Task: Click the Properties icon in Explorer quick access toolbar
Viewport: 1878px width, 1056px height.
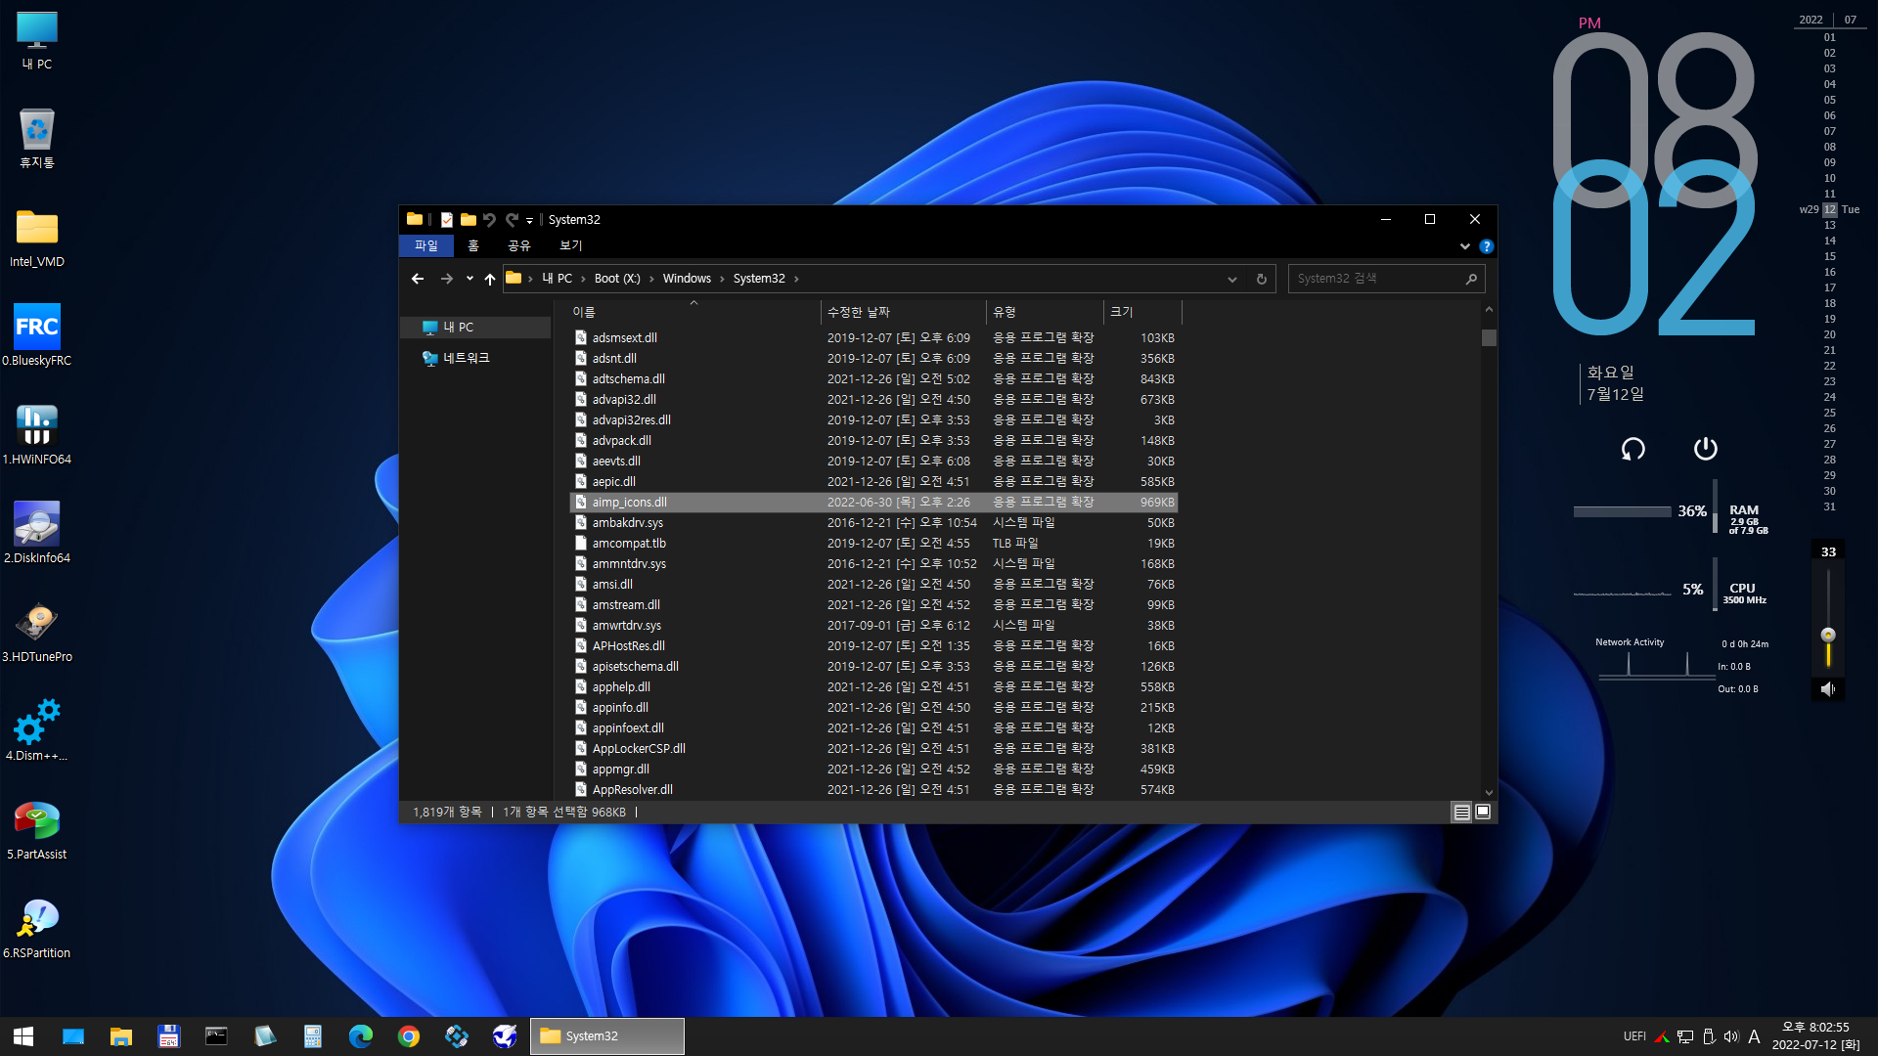Action: point(446,220)
